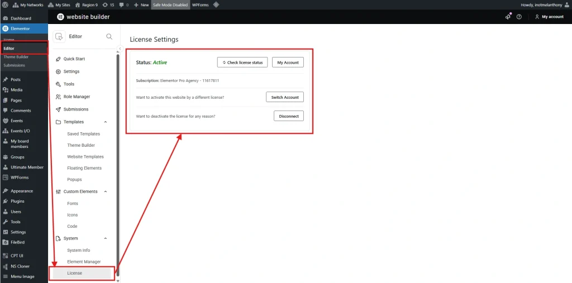Click the WordPress logo in admin bar
Screen dimensions: 572x283
pos(5,5)
